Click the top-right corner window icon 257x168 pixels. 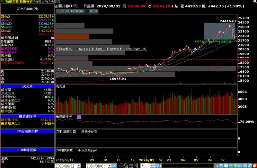click(x=255, y=1)
